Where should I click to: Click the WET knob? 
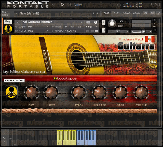point(51,92)
